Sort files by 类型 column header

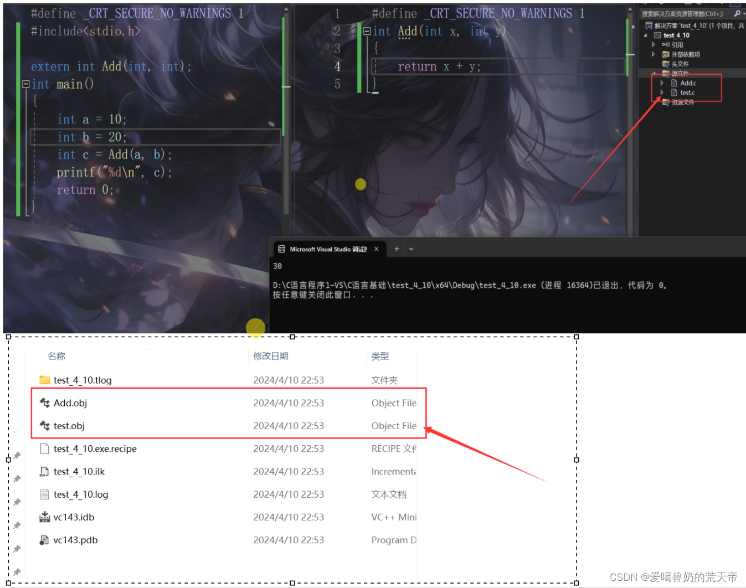click(380, 356)
